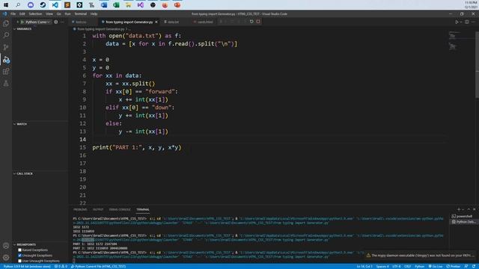This screenshot has width=479, height=269.
Task: Open the View menu
Action: [49, 13]
